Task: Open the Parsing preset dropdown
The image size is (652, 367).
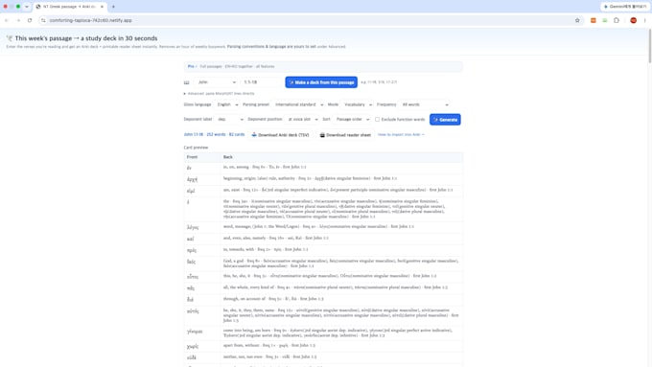Action: (298, 104)
